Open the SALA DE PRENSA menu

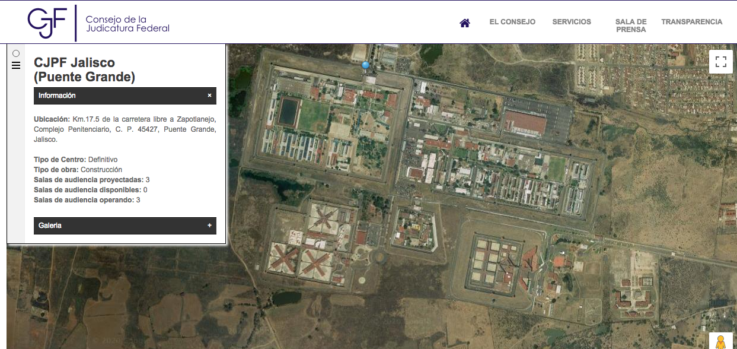point(631,26)
